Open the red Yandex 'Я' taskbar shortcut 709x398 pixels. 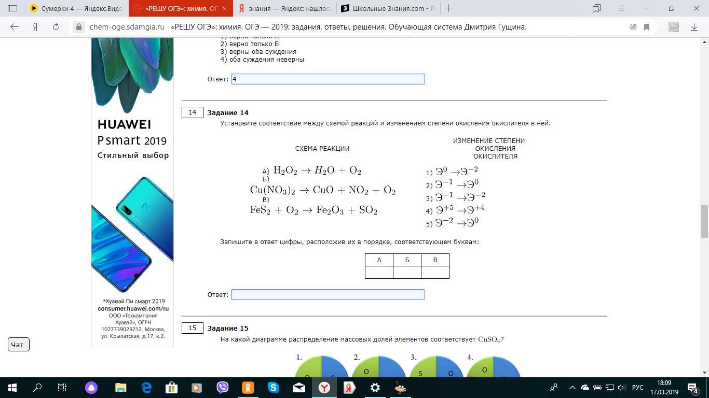pos(350,387)
